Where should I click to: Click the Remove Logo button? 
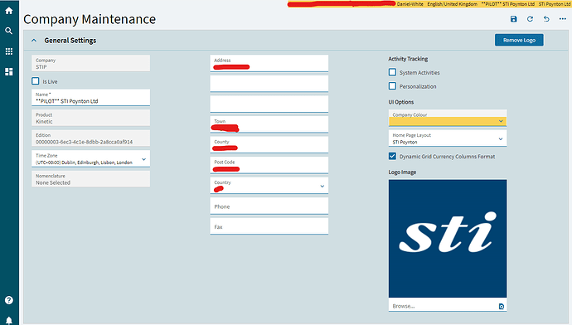519,40
